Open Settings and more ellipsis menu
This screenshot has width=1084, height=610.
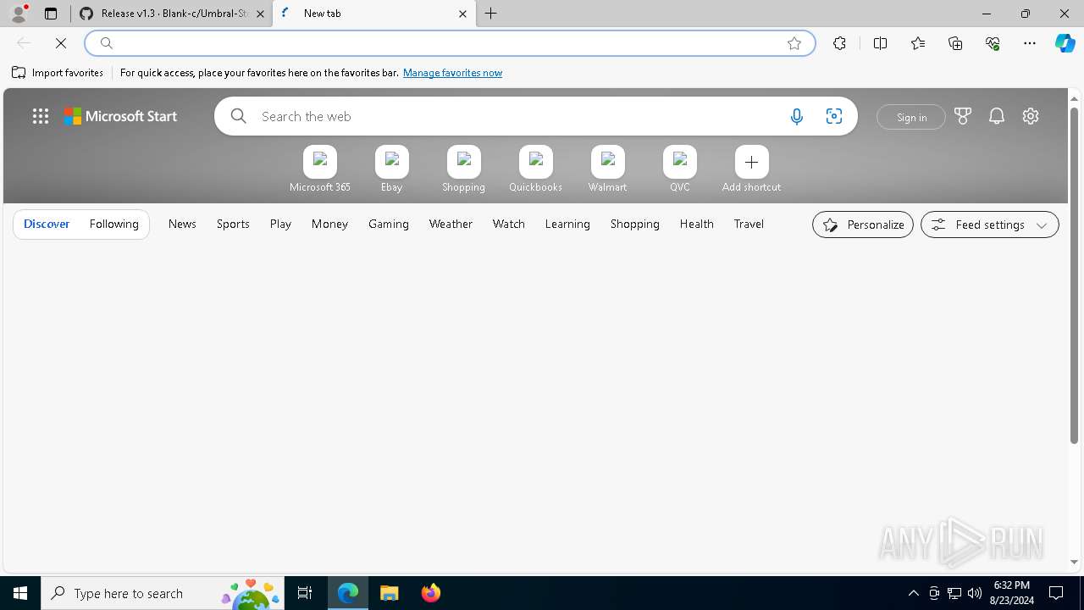(x=1030, y=43)
